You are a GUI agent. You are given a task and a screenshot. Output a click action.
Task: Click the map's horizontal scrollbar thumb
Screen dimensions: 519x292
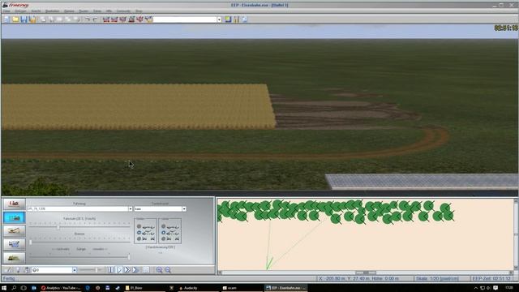point(366,273)
